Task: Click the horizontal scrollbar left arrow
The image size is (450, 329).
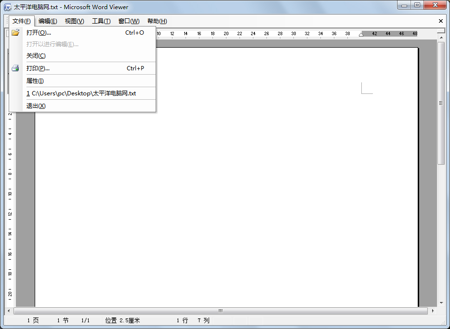Action: coord(9,311)
